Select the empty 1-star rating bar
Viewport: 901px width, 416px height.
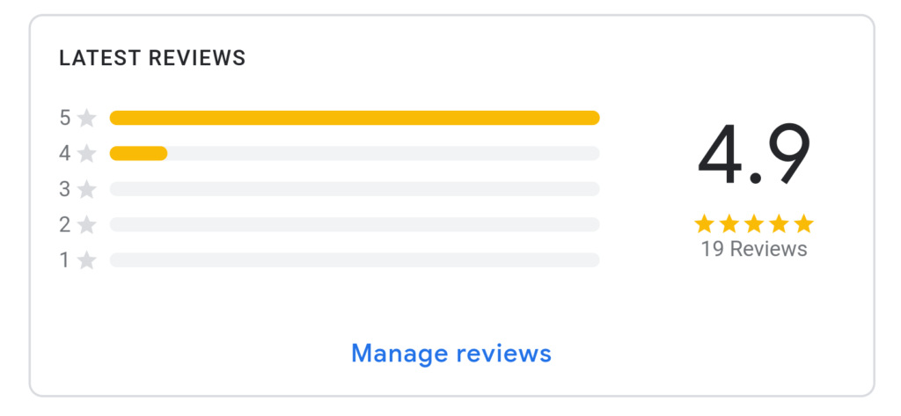point(355,260)
